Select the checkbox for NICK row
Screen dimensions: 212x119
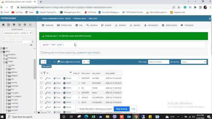[41, 83]
